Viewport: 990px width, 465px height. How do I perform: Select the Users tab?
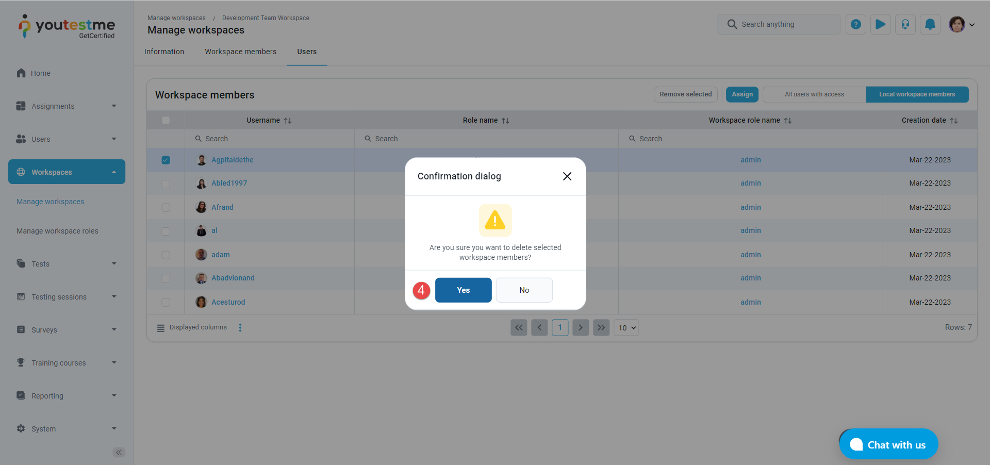(307, 52)
